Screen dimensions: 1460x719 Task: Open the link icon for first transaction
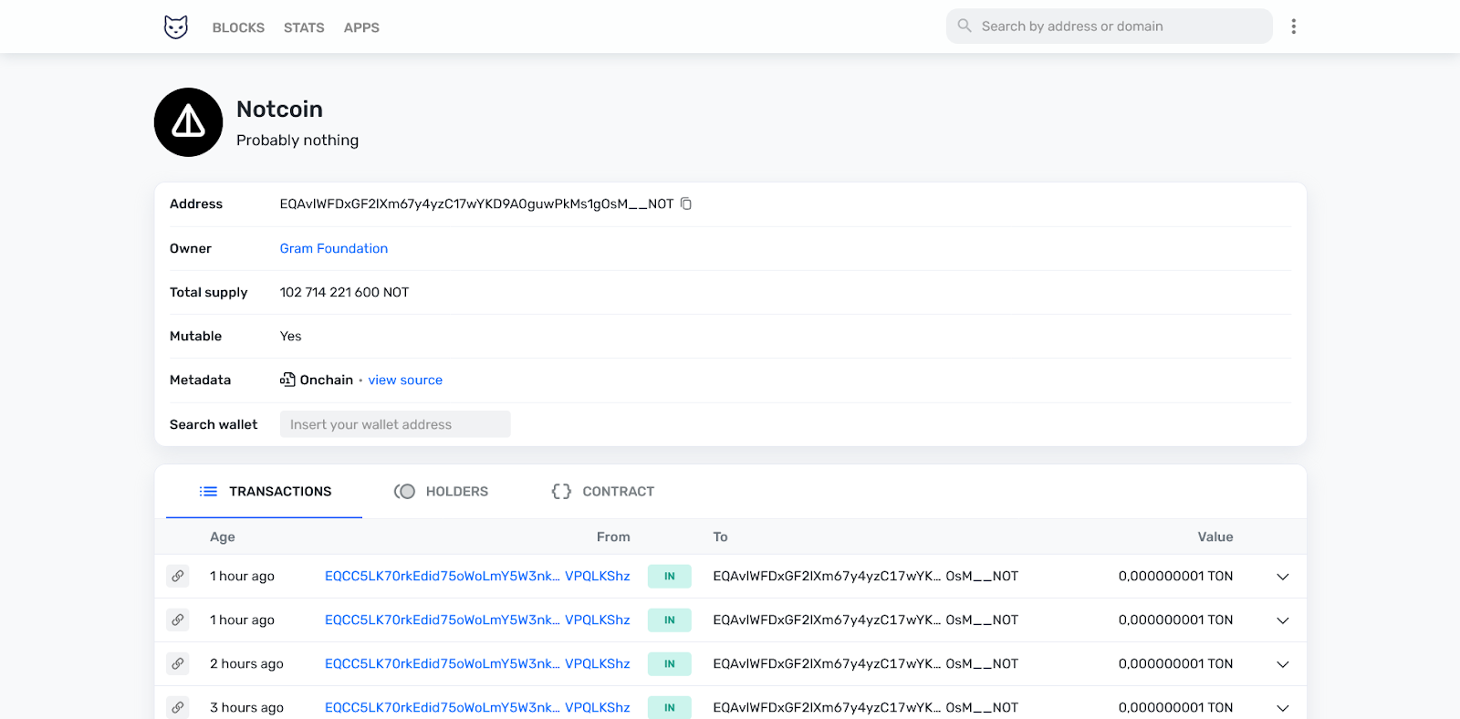[x=178, y=576]
